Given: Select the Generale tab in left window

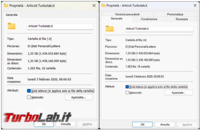Looking at the screenshot, I should tap(12, 15).
